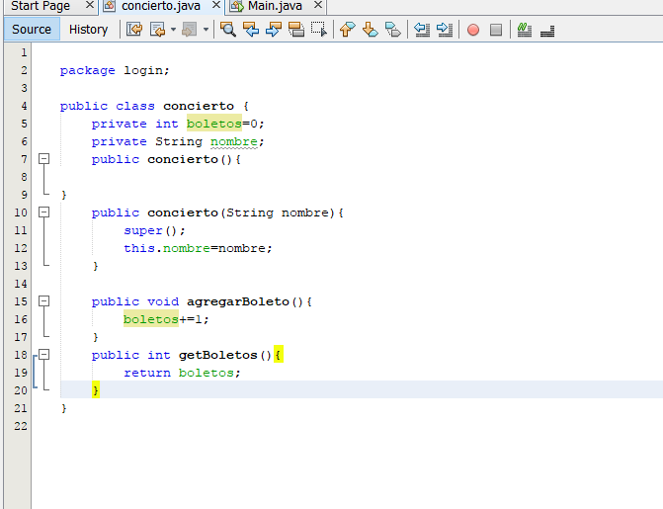The height and width of the screenshot is (509, 663).
Task: Toggle Highlight Search in the editor toolbar
Action: [296, 30]
